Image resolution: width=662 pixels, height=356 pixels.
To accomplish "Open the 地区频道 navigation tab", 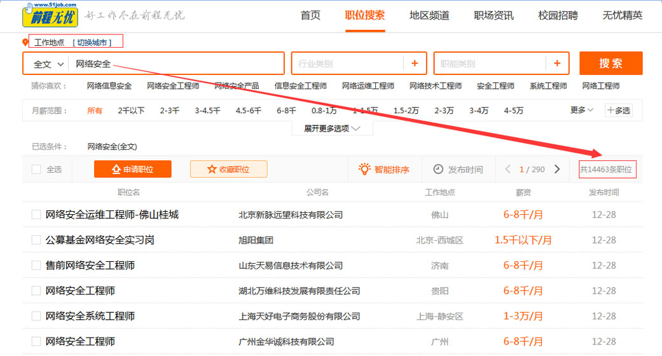I will tap(429, 15).
